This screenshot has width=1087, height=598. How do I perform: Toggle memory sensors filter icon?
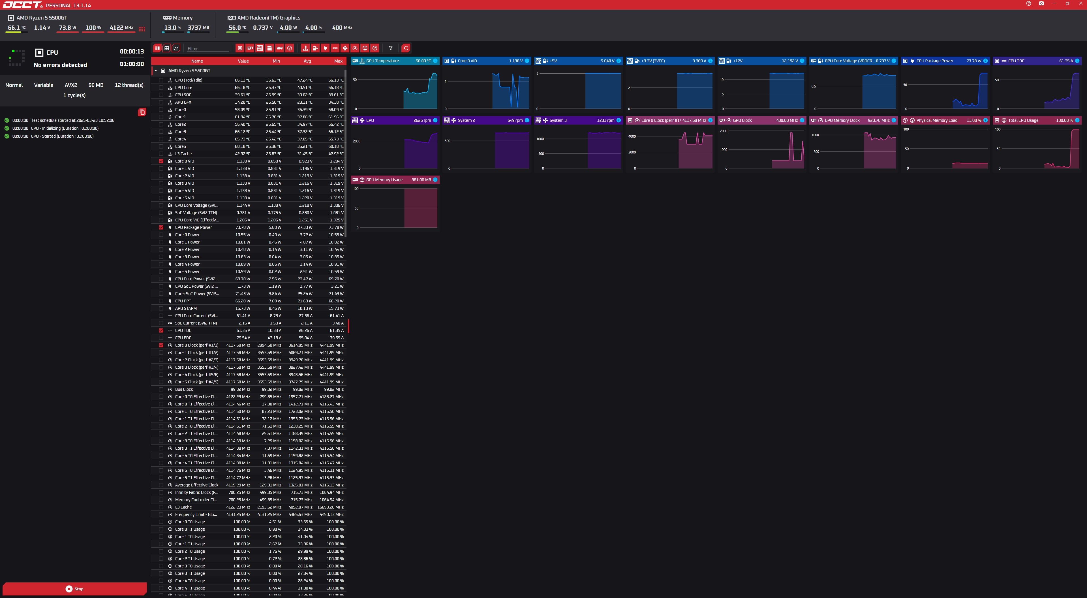coord(280,48)
